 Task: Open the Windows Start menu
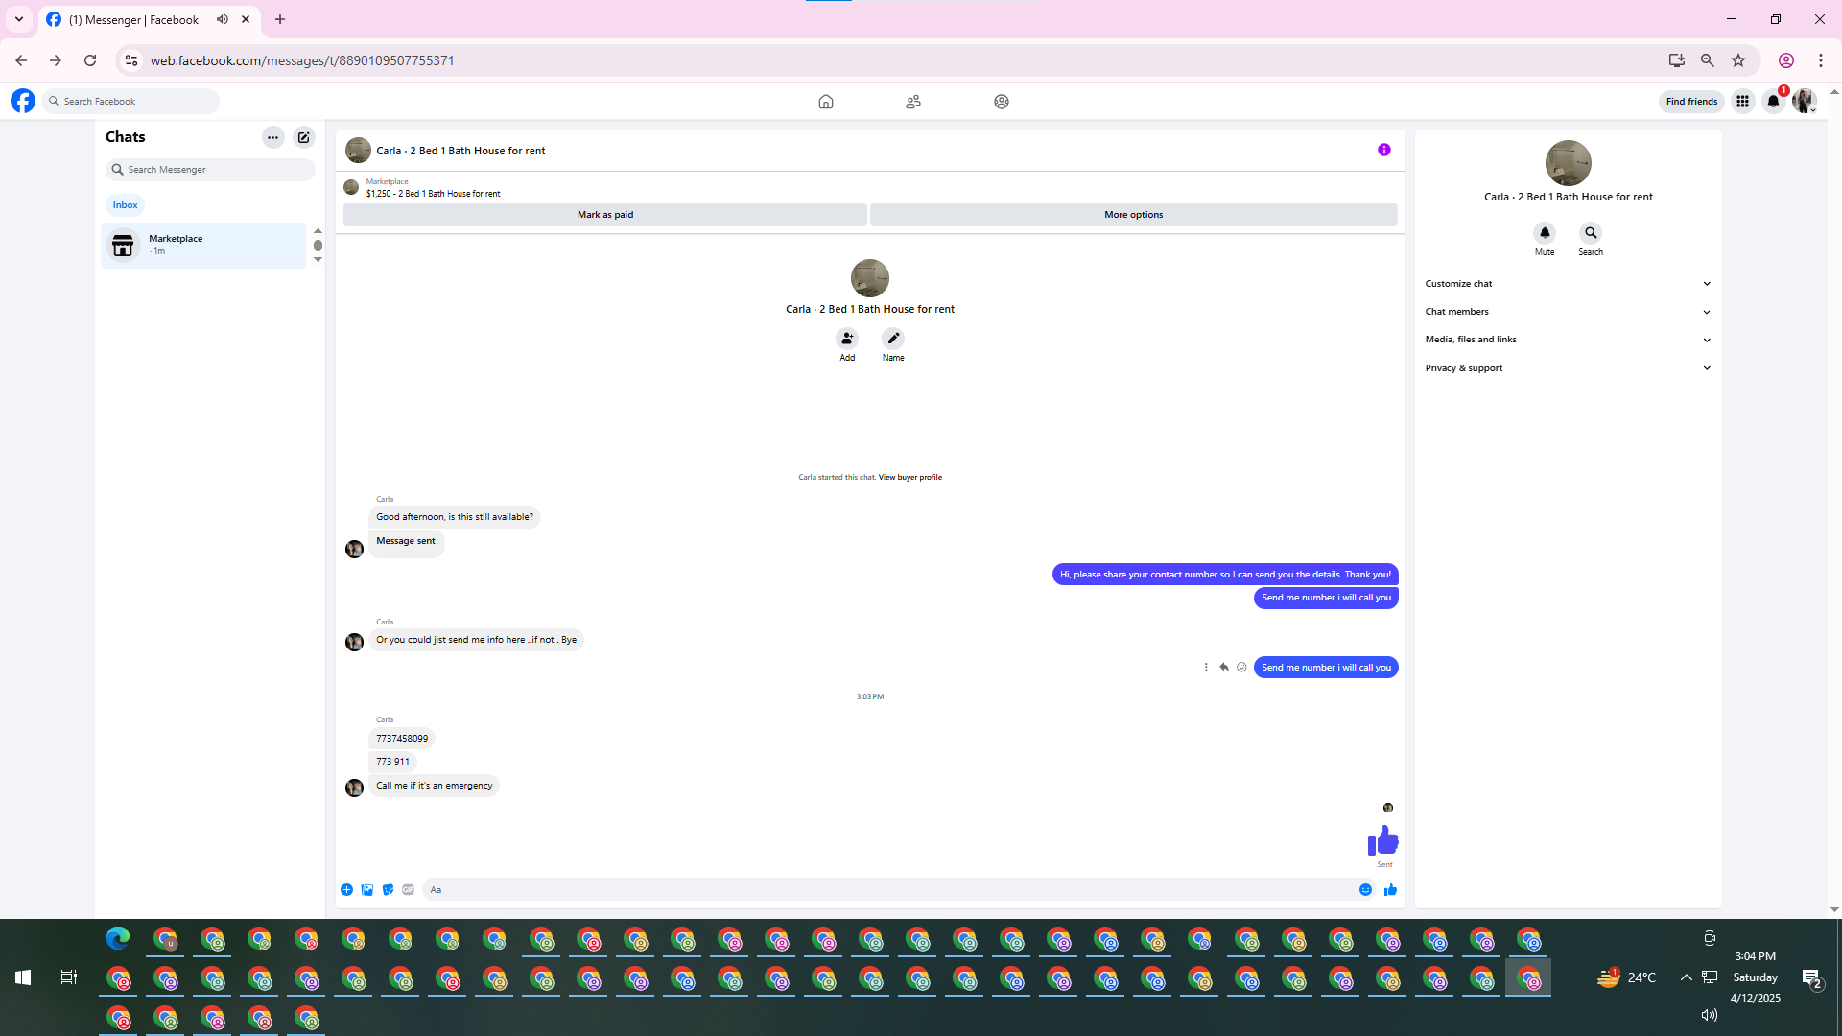(23, 977)
